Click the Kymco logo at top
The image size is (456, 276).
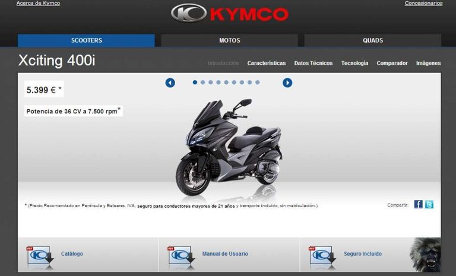tap(229, 14)
